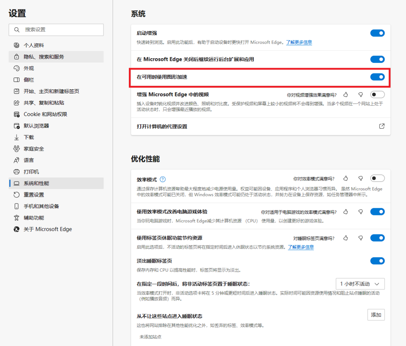Disable the 启动增强 toggle
The height and width of the screenshot is (346, 406).
coord(377,33)
